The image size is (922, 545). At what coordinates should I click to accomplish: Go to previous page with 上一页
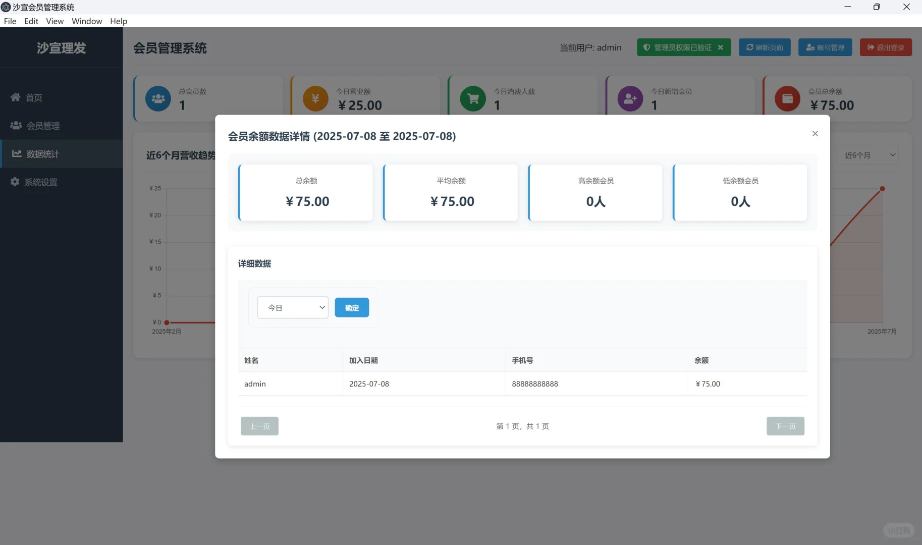pos(259,426)
